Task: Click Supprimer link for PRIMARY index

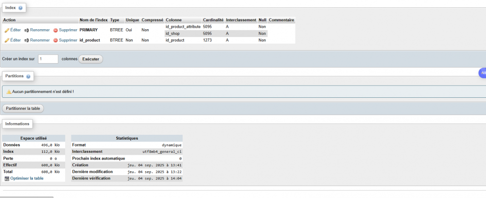Action: pos(68,30)
